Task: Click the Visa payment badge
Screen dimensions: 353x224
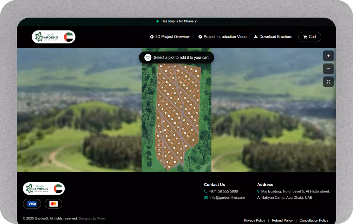Action: 32,204
